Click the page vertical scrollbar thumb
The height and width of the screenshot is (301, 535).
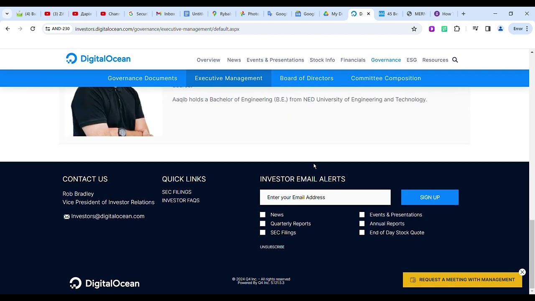(532, 254)
